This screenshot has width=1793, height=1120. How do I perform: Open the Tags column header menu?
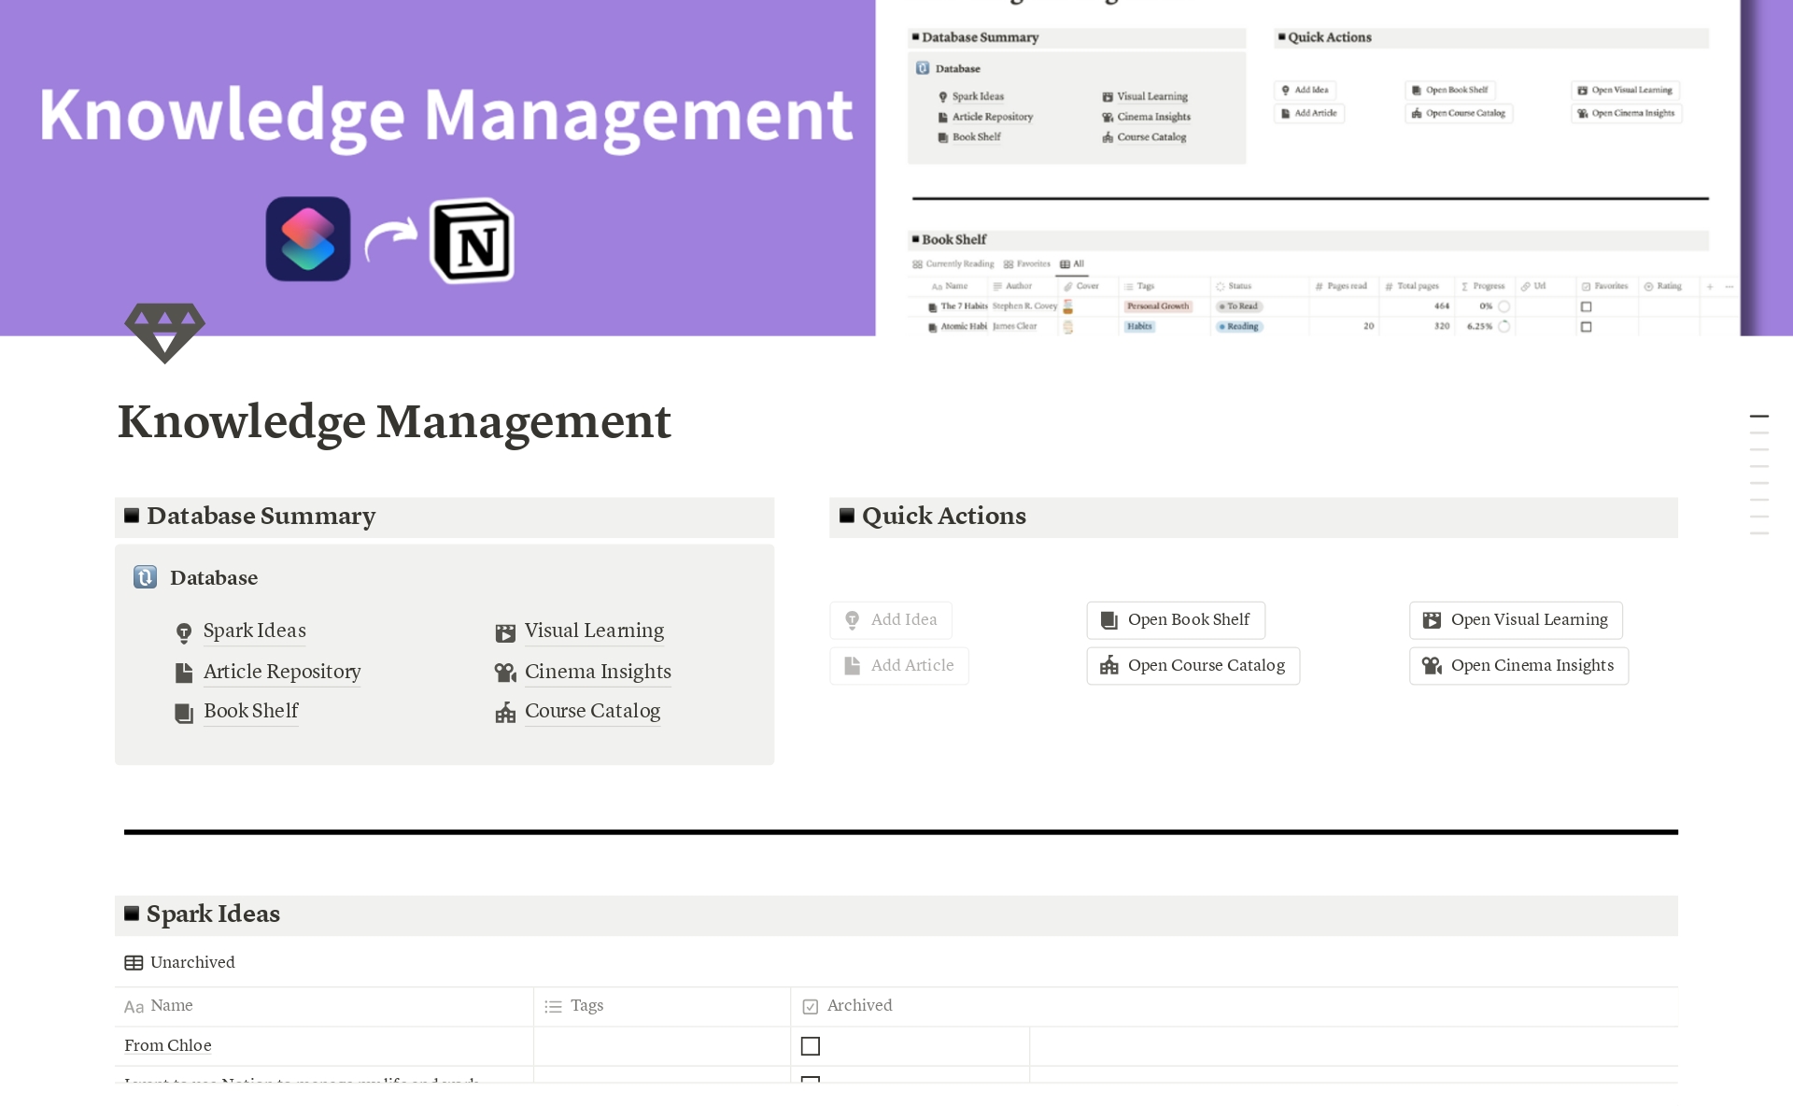pos(586,1006)
